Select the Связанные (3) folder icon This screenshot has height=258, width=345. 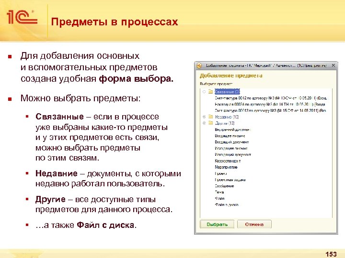(x=210, y=92)
